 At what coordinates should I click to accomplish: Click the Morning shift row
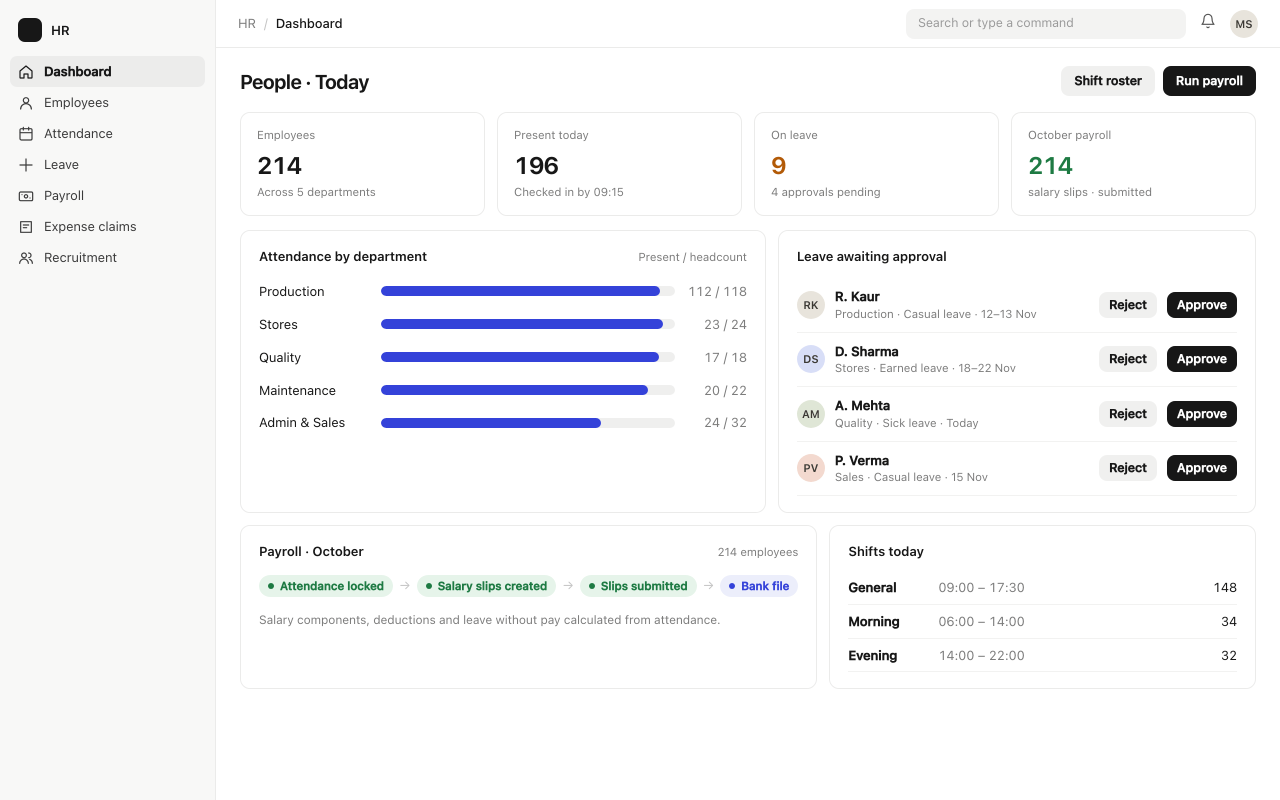pyautogui.click(x=1042, y=621)
